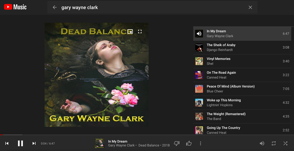This screenshot has width=294, height=151.
Task: Click the large Dead Balance album cover
Action: coord(96,75)
